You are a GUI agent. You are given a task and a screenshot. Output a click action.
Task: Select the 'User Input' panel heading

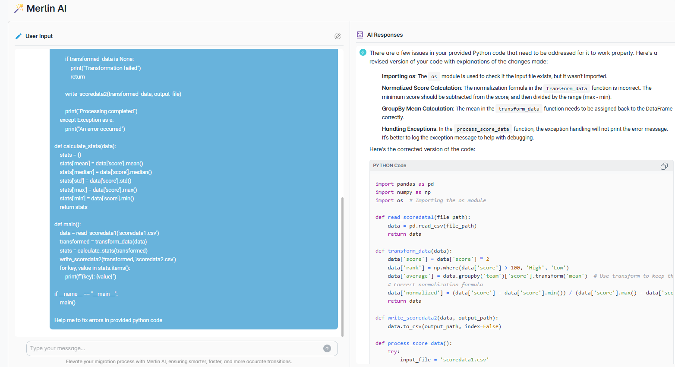39,36
